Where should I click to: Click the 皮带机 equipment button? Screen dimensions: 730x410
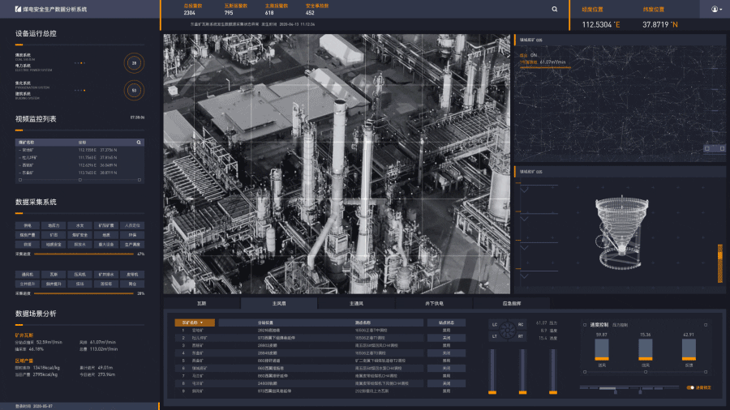tap(132, 274)
